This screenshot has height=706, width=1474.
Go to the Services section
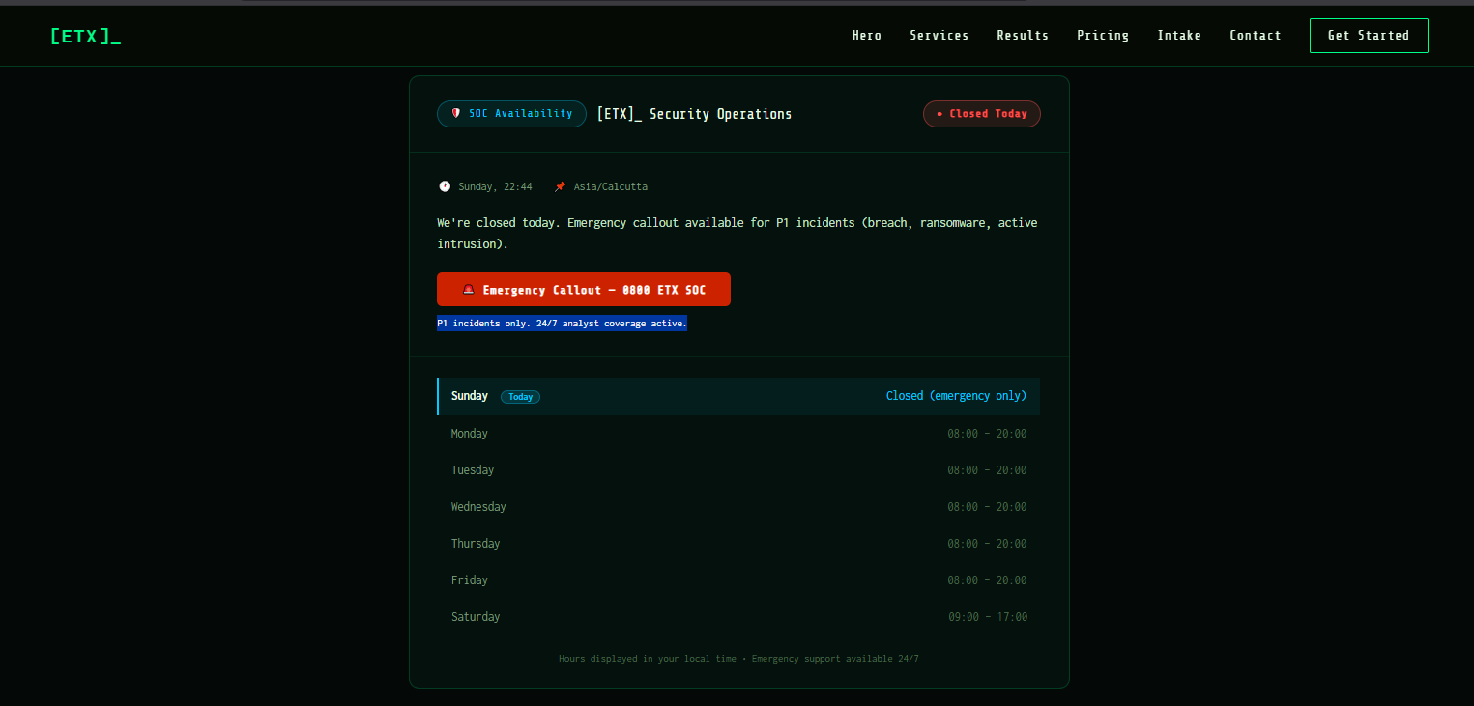click(x=939, y=36)
